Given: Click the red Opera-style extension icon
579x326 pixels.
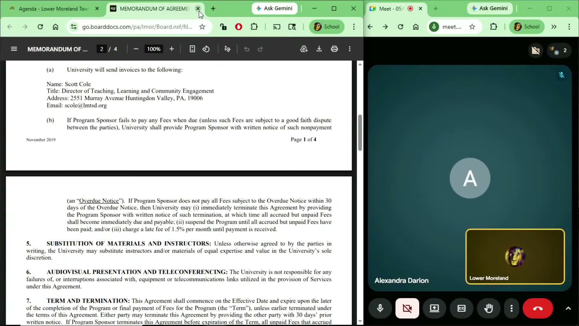Looking at the screenshot, I should click(x=239, y=27).
